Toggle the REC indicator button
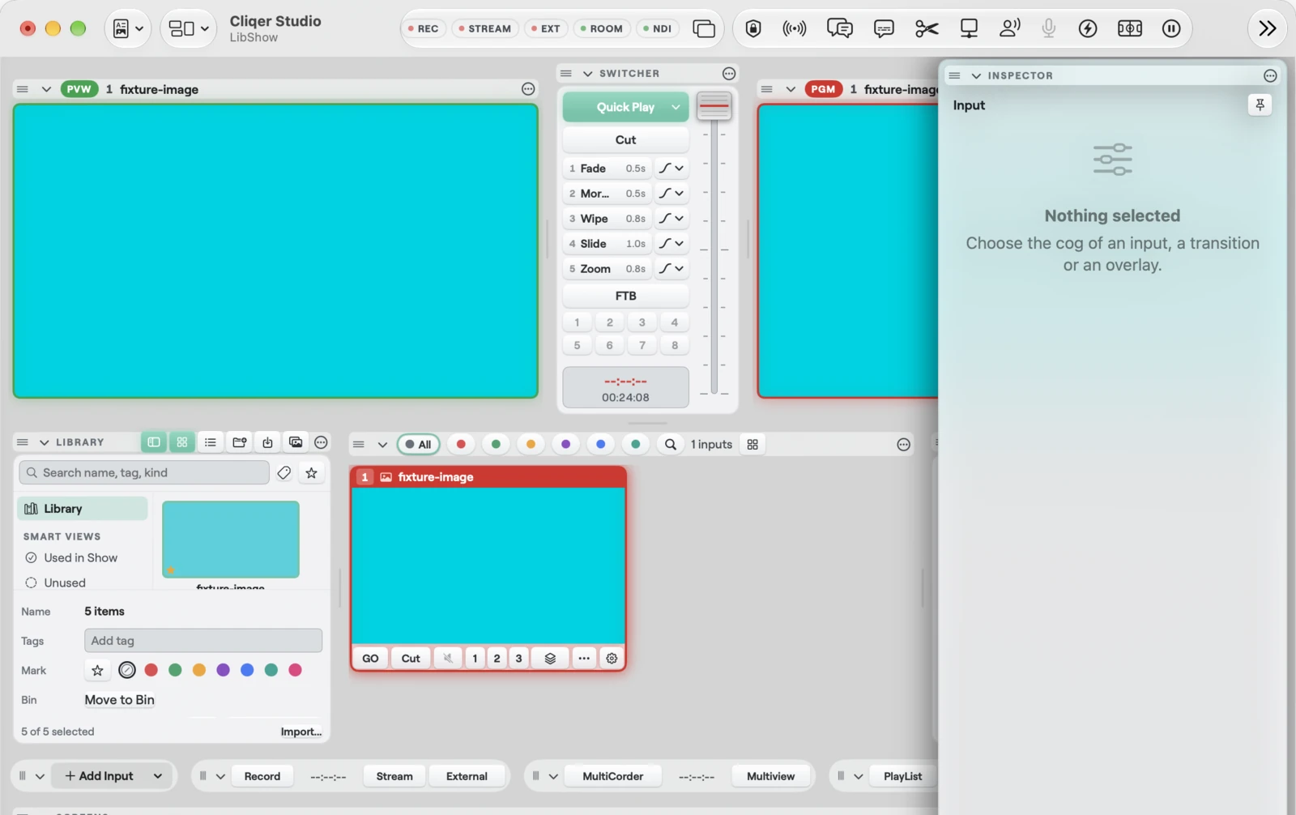The image size is (1296, 815). click(x=424, y=28)
